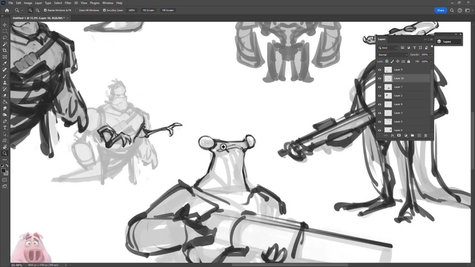
Task: Open the layer filter Kind dropdown
Action: coord(387,48)
